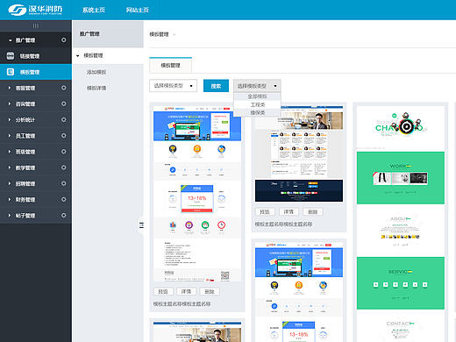
Task: Click the 推广管理 header in submenu panel
Action: (x=108, y=34)
